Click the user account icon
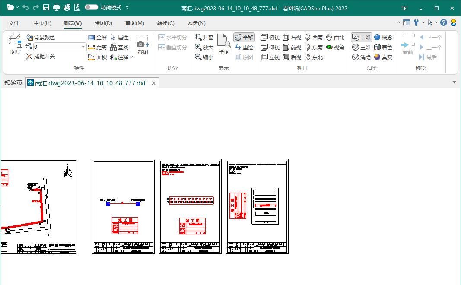This screenshot has width=461, height=285. point(454,22)
